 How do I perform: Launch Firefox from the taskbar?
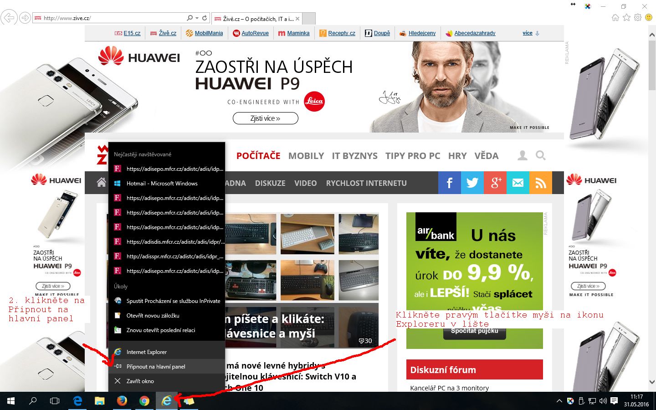pos(122,401)
